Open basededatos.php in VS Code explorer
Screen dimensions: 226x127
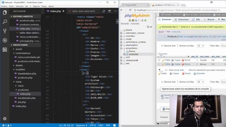(27, 74)
